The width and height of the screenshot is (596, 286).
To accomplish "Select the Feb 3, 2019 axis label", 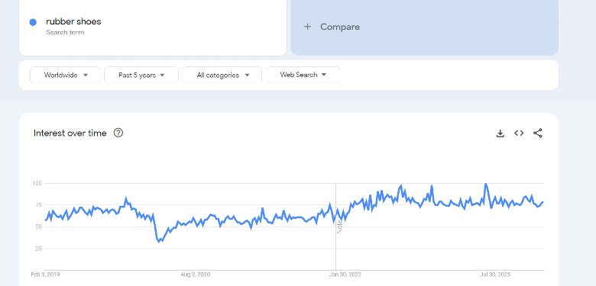I will point(45,275).
